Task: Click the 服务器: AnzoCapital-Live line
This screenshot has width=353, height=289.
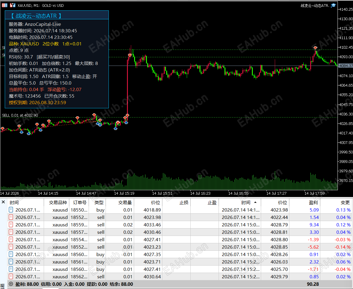Action: tap(35, 24)
